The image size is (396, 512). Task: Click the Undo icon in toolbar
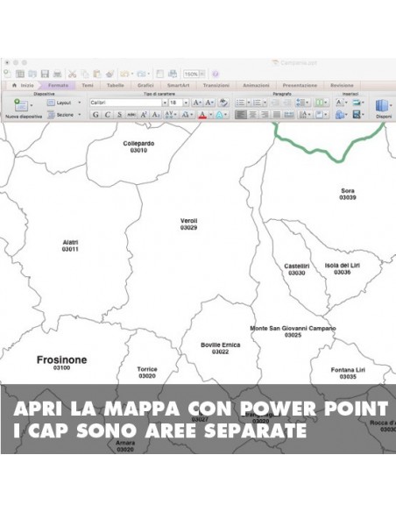(124, 74)
